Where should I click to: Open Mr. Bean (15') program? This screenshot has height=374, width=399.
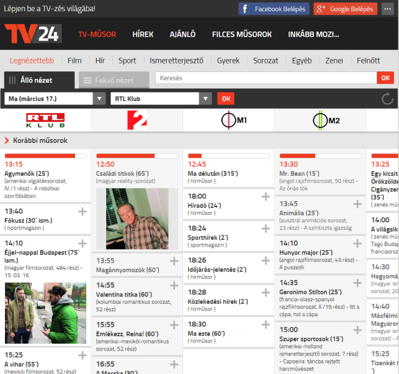[299, 174]
